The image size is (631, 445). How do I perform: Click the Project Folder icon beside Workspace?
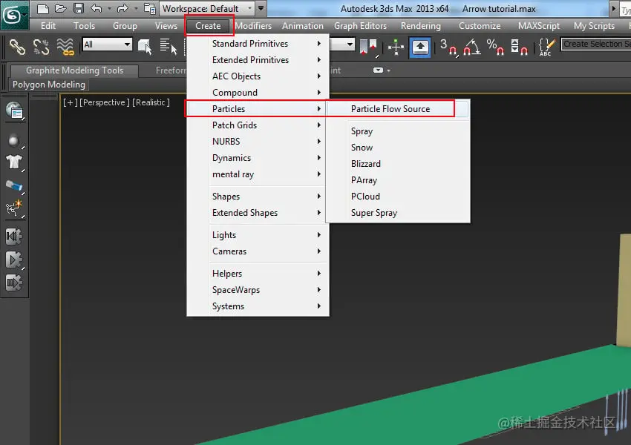pyautogui.click(x=150, y=8)
